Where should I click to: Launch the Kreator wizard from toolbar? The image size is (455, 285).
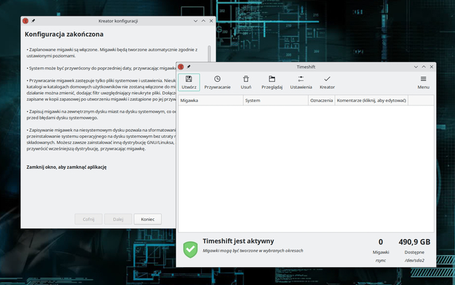[x=327, y=82]
